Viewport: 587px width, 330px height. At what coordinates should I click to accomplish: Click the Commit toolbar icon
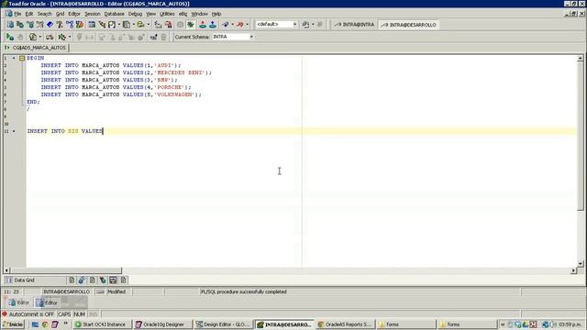click(203, 25)
